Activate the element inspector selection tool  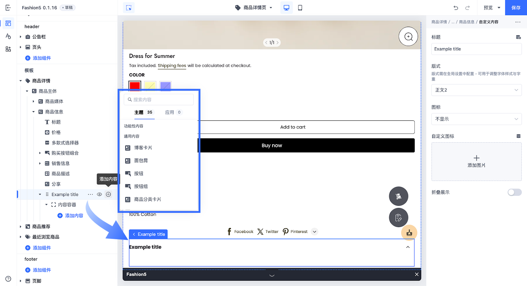129,8
